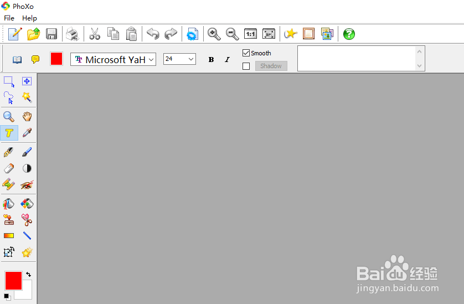This screenshot has width=464, height=304.
Task: Select the magic wand tool
Action: point(27,97)
